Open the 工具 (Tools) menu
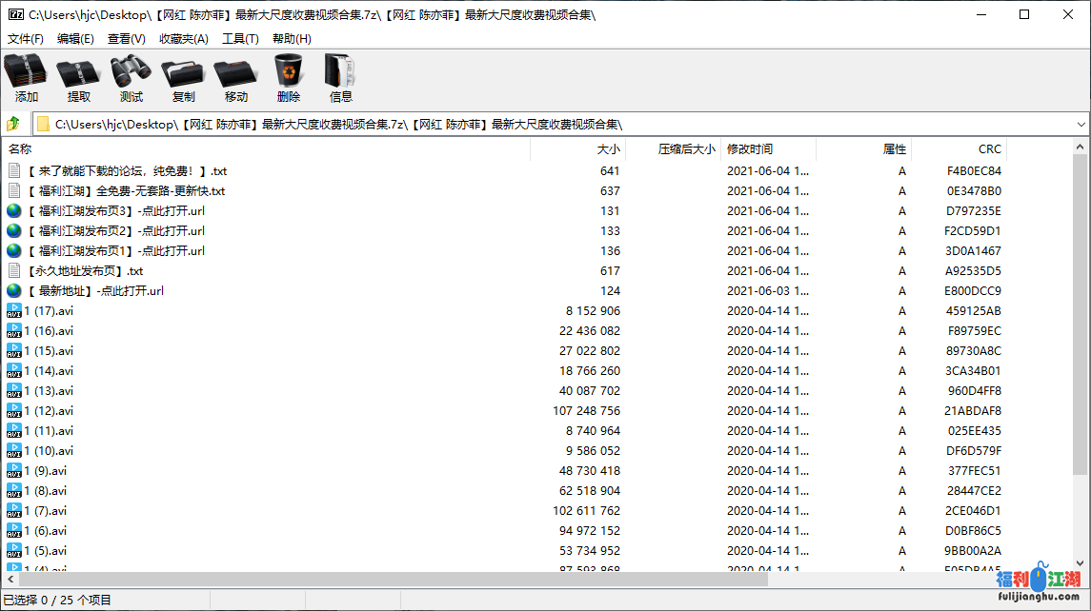 tap(240, 38)
